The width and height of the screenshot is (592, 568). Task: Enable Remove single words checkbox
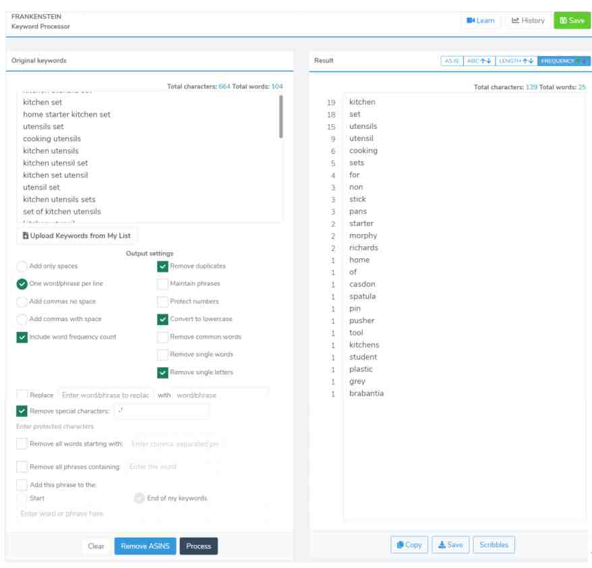tap(162, 354)
